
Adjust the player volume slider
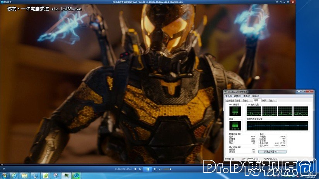point(167,169)
